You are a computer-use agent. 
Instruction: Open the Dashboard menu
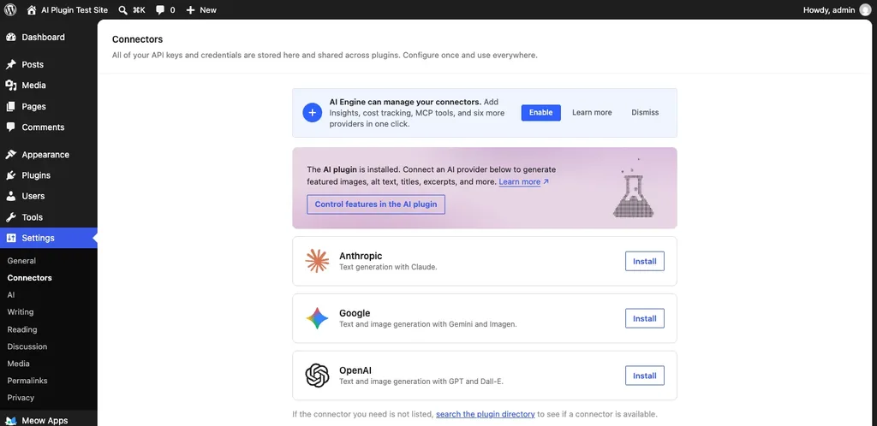49,38
